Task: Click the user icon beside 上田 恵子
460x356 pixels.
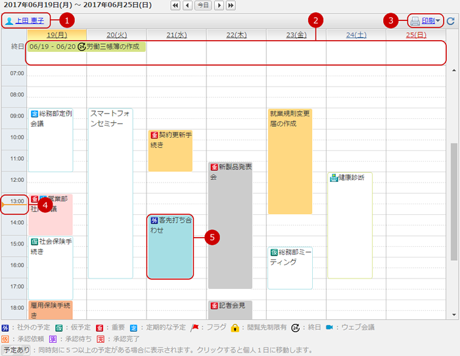Action: click(x=9, y=21)
